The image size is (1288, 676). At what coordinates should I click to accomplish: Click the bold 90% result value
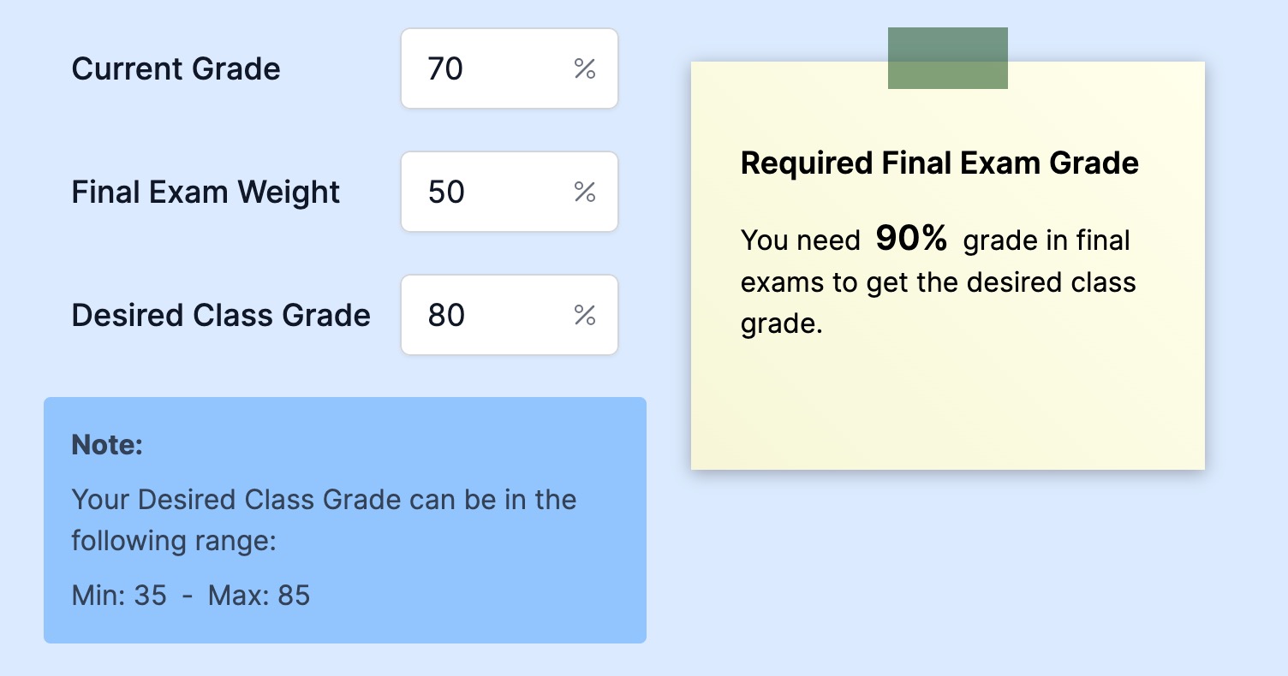911,240
